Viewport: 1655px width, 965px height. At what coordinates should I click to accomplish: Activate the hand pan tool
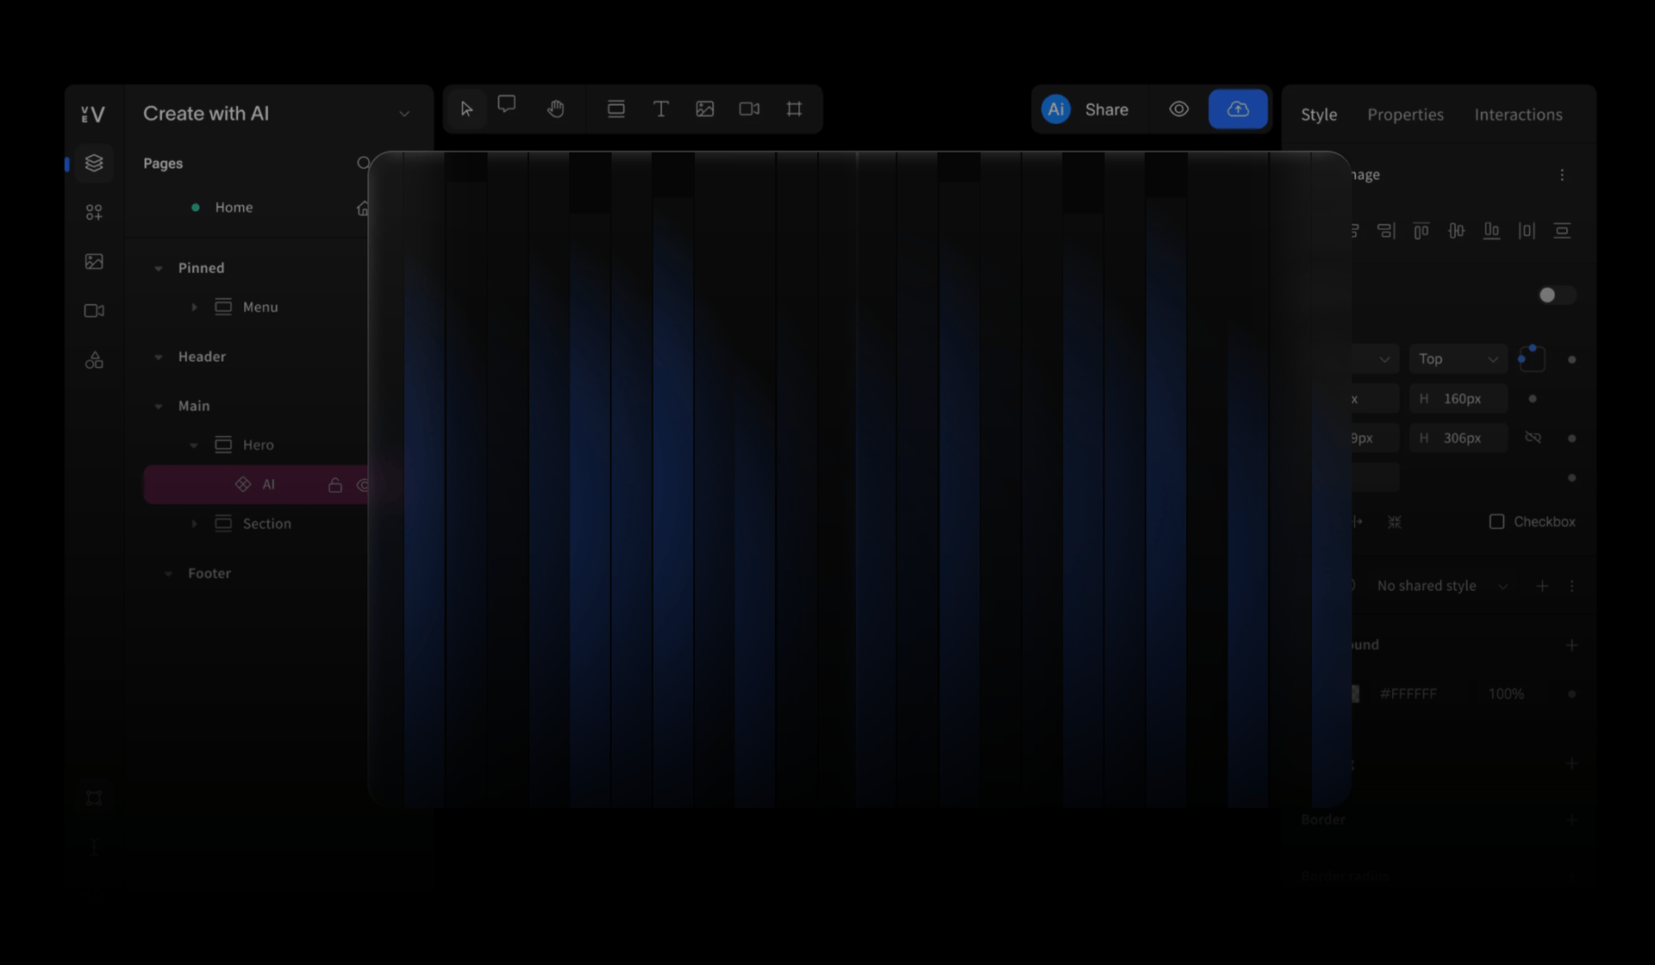click(x=556, y=109)
